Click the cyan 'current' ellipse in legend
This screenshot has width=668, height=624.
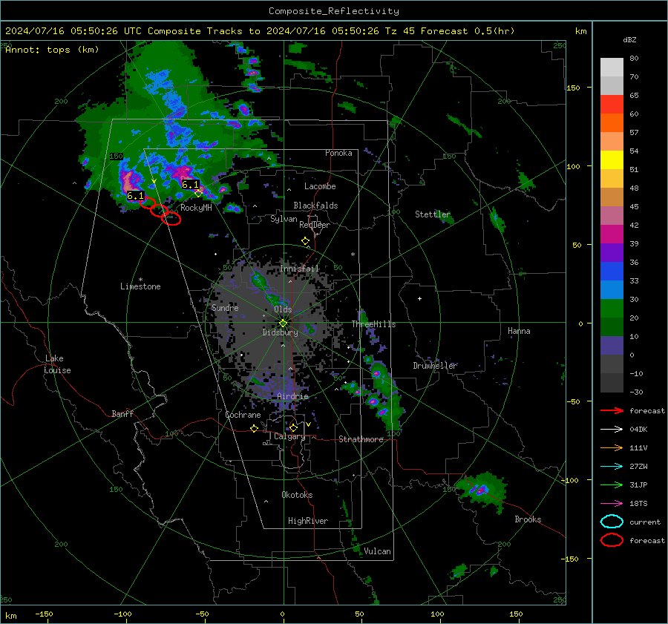[x=612, y=522]
